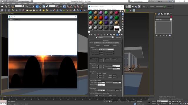Click the Put Material to Scene icon

92,35
